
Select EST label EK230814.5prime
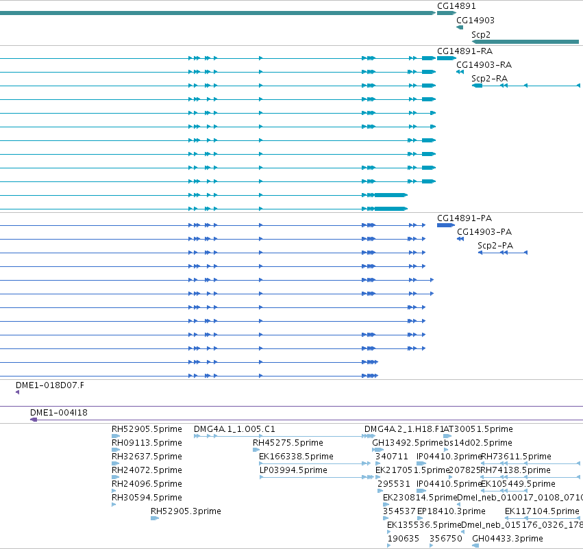tap(420, 498)
